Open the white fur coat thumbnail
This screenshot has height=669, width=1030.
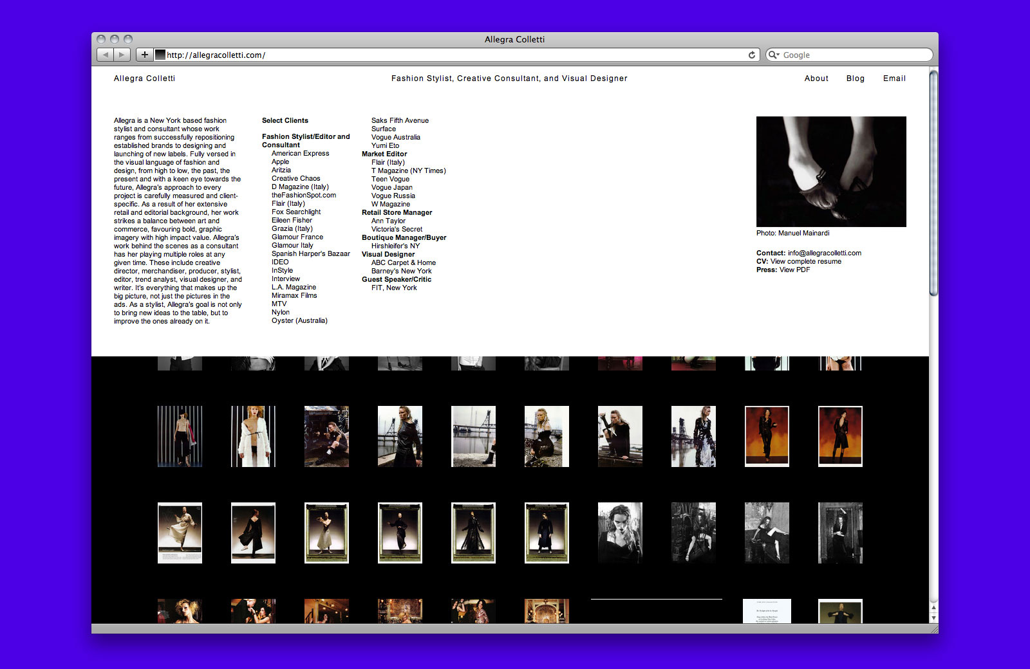tap(253, 436)
